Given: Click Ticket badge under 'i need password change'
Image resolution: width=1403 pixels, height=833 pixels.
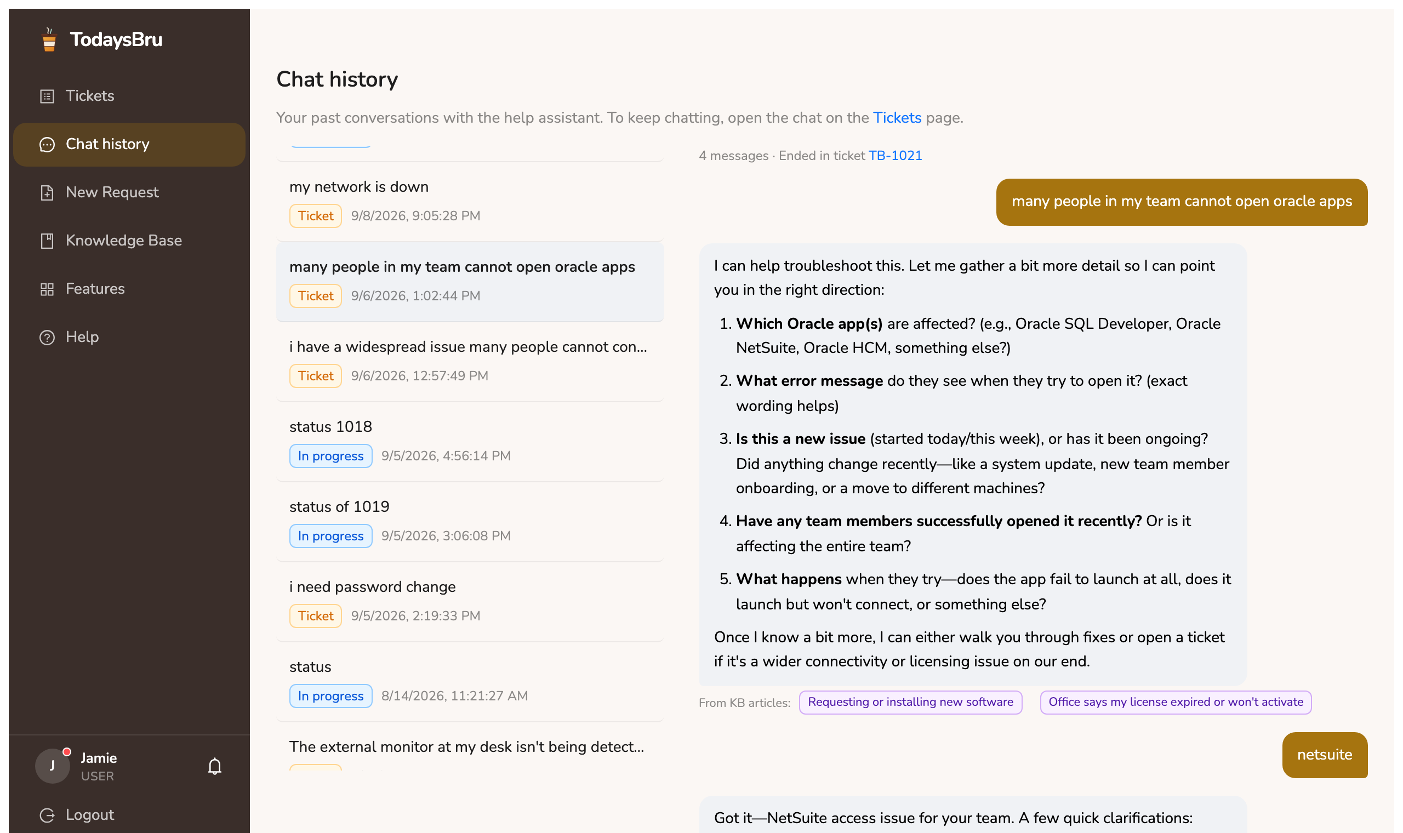Looking at the screenshot, I should click(x=315, y=617).
